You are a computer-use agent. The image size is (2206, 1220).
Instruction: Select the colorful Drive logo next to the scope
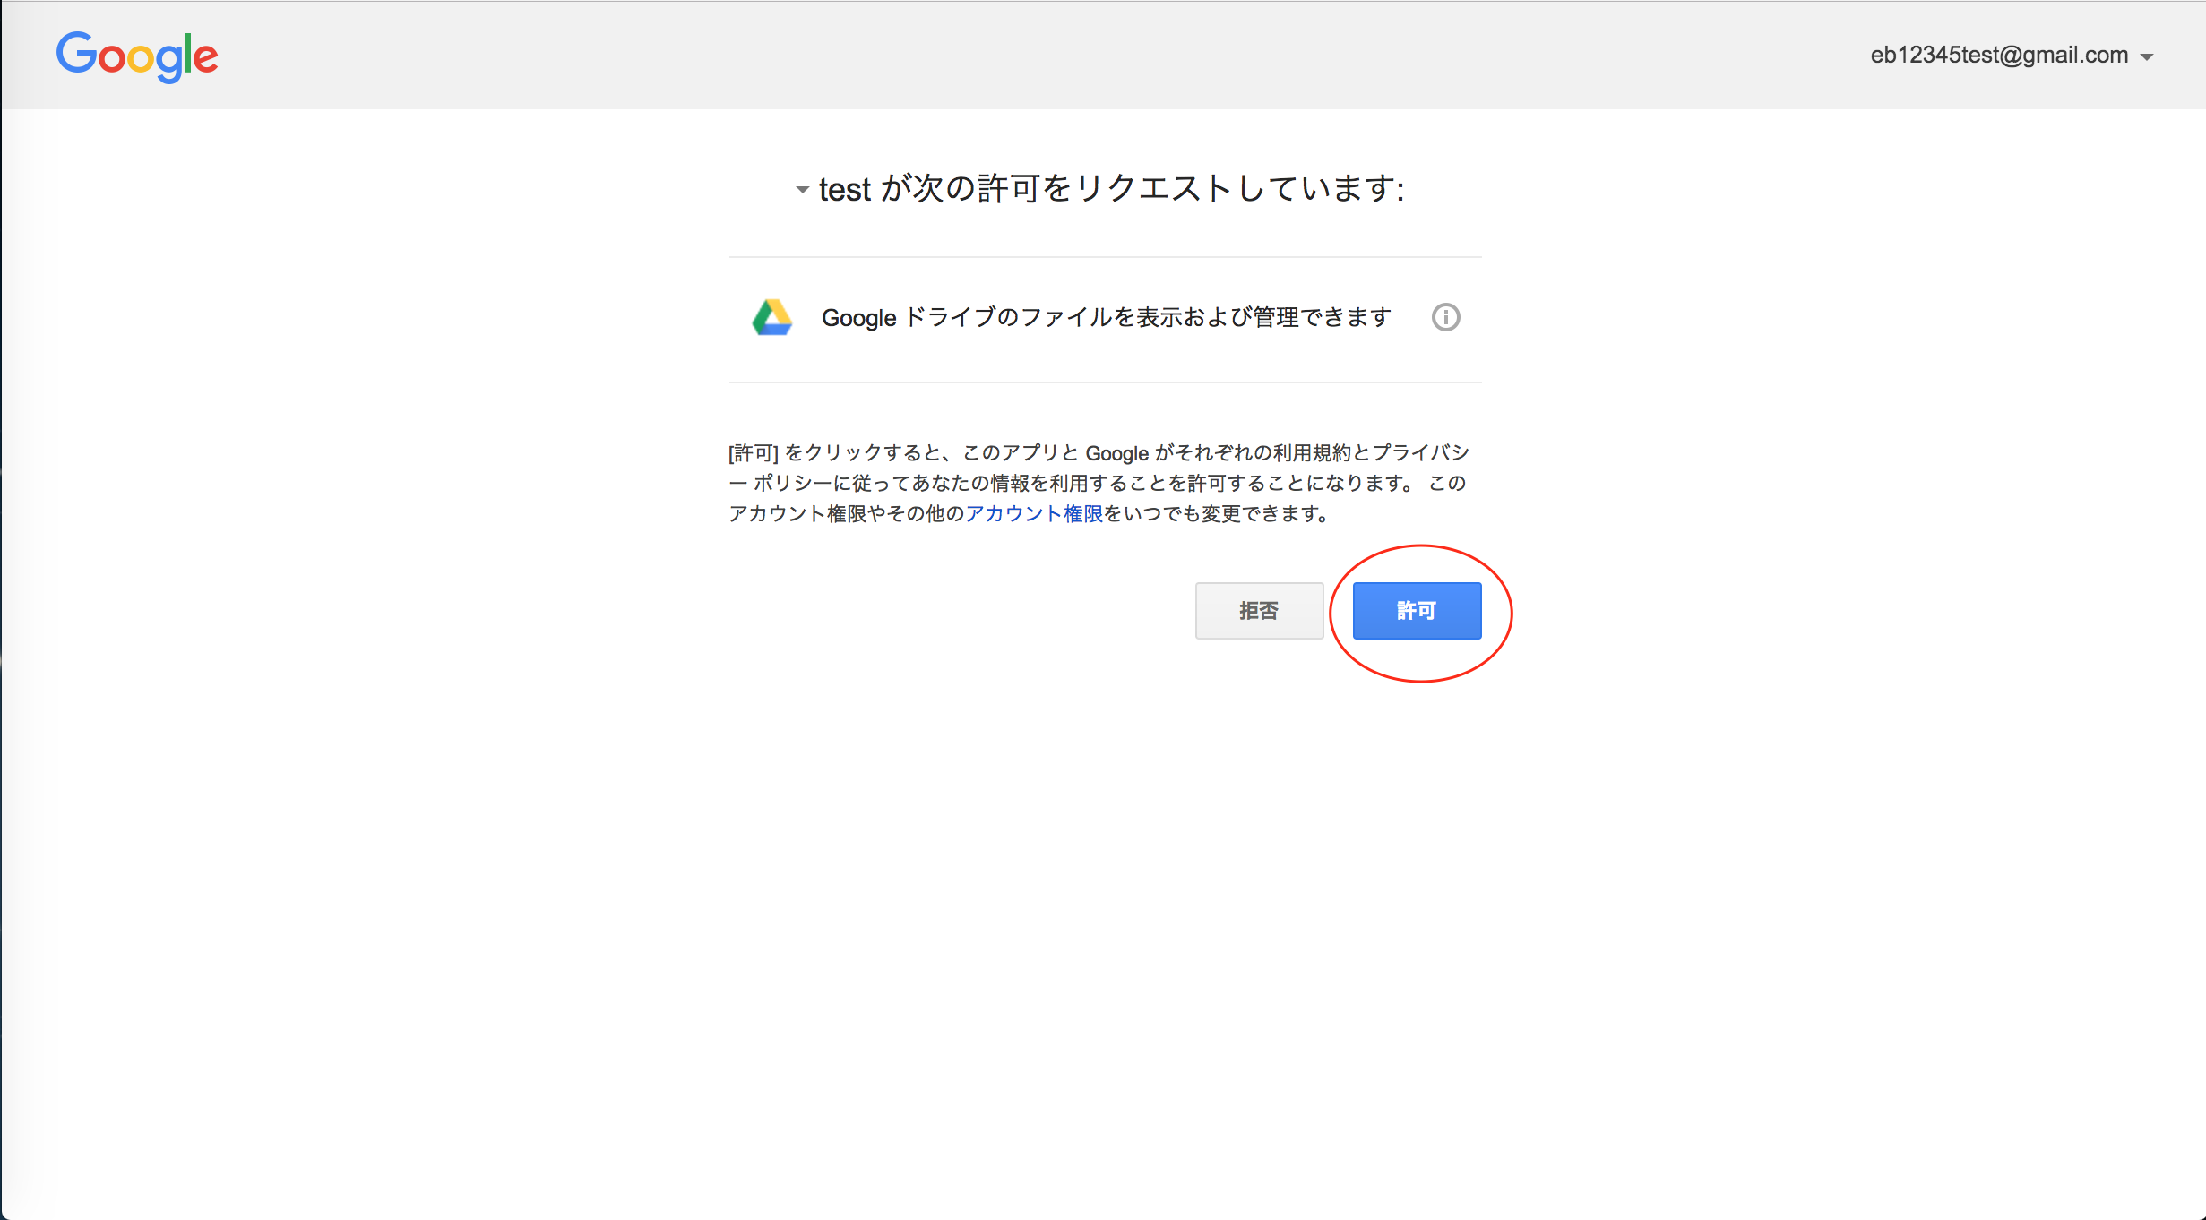pyautogui.click(x=772, y=317)
